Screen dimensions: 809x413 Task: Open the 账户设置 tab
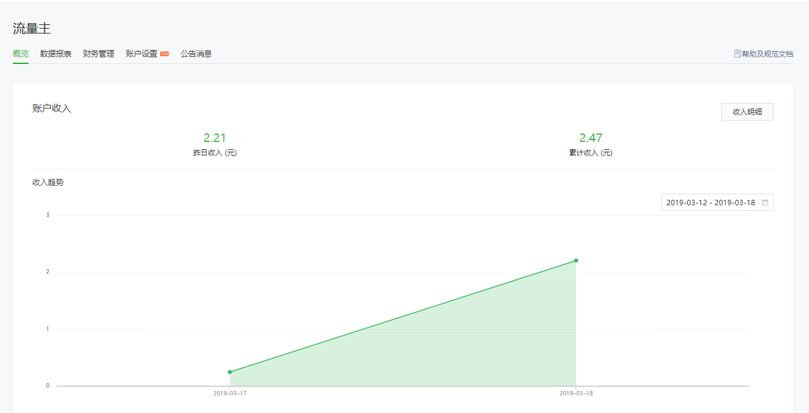(x=141, y=54)
